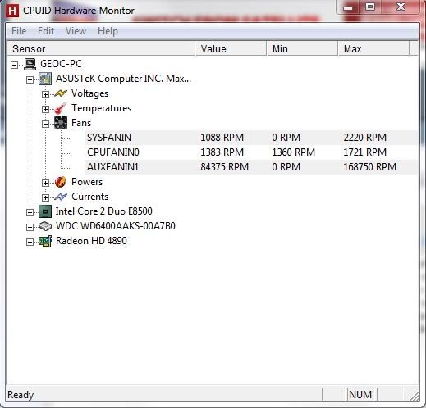The image size is (426, 408).
Task: Select the Currents label
Action: [x=89, y=197]
